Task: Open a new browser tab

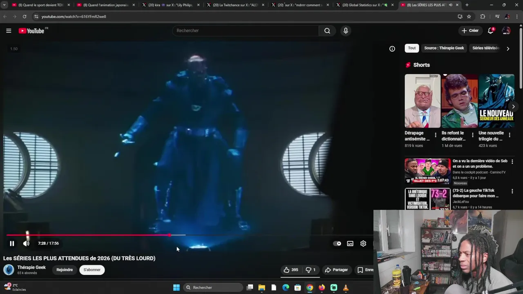Action: (467, 5)
